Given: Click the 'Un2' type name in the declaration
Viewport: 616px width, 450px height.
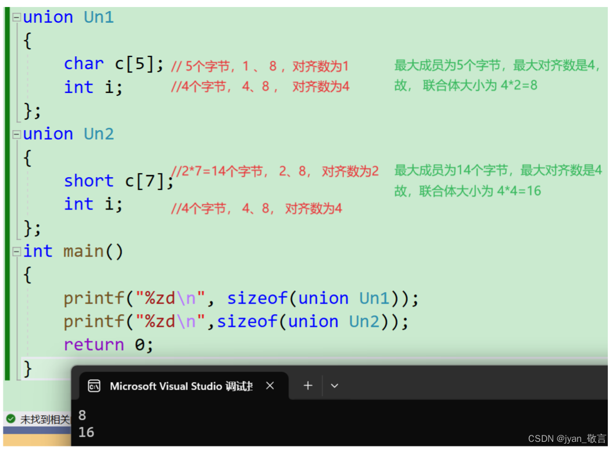Looking at the screenshot, I should (x=99, y=134).
